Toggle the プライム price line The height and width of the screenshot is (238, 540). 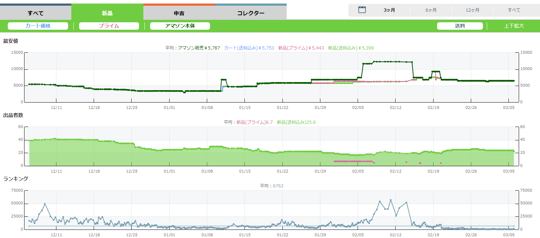[109, 26]
